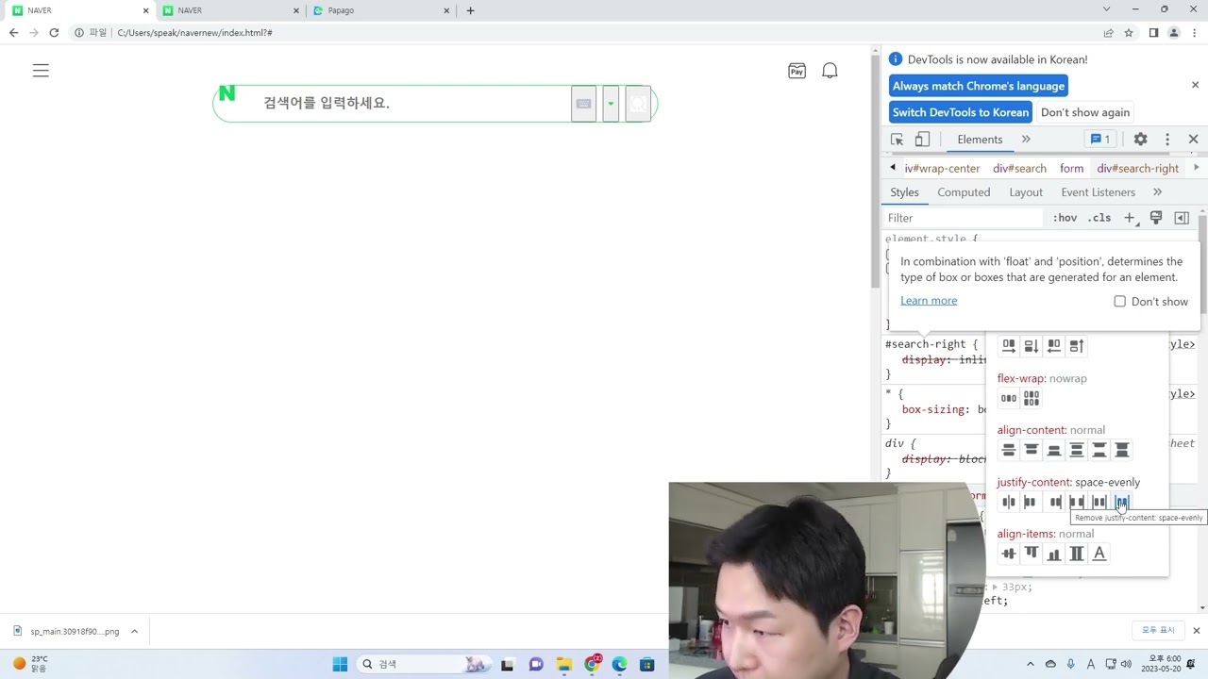This screenshot has width=1208, height=679.
Task: Dismiss the DevTools language notice
Action: click(x=1195, y=85)
